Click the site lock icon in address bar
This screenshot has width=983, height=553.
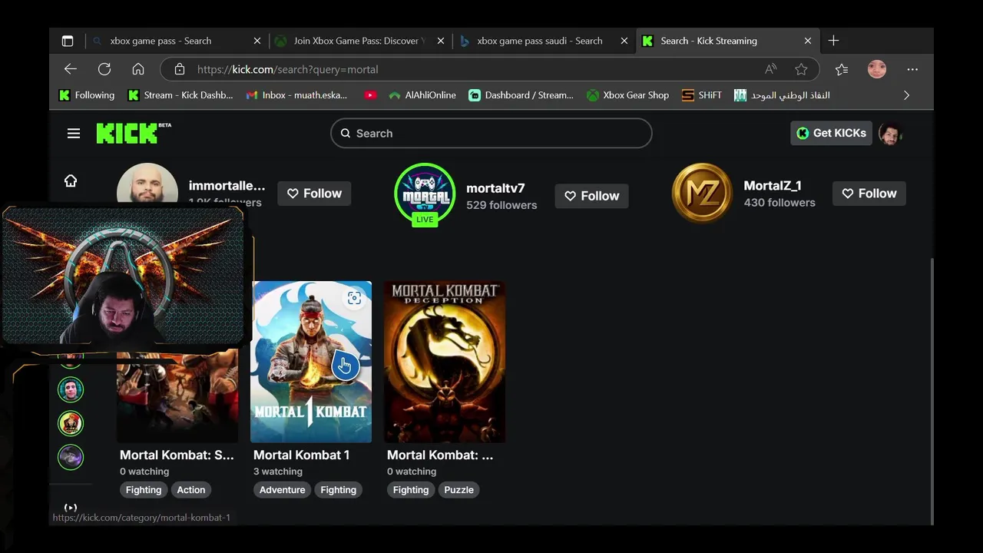click(180, 69)
